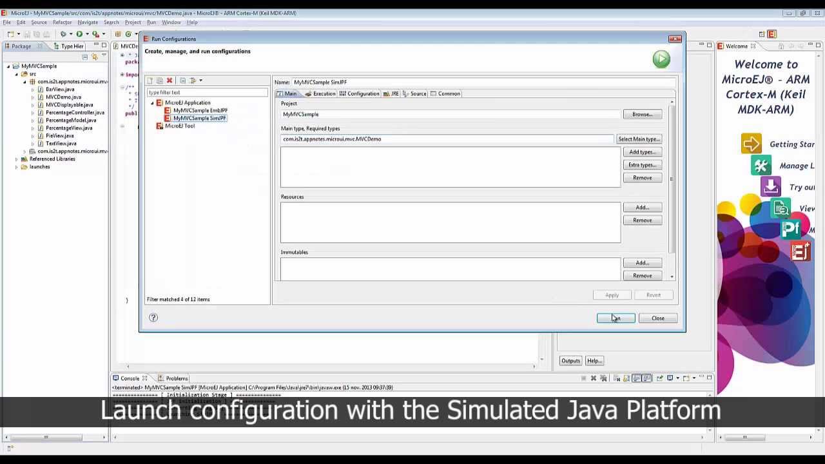The width and height of the screenshot is (825, 464).
Task: Open the Open Perspective toolbar icon
Action: coord(762,34)
